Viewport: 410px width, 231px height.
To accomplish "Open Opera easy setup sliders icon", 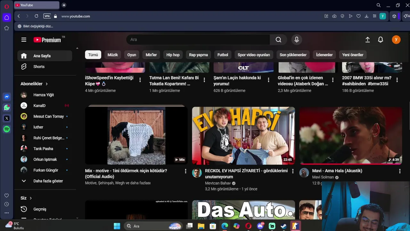I will click(x=374, y=16).
